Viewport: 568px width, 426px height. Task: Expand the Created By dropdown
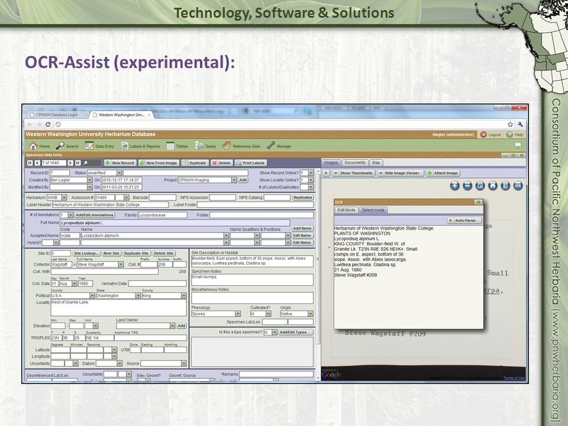[89, 180]
